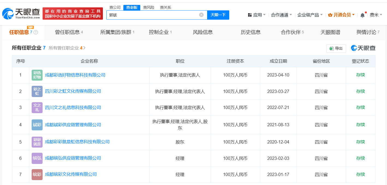Viewport: 387px width, 185px height.
Task: Open the 开通会员 membership dropdown
Action: (341, 15)
